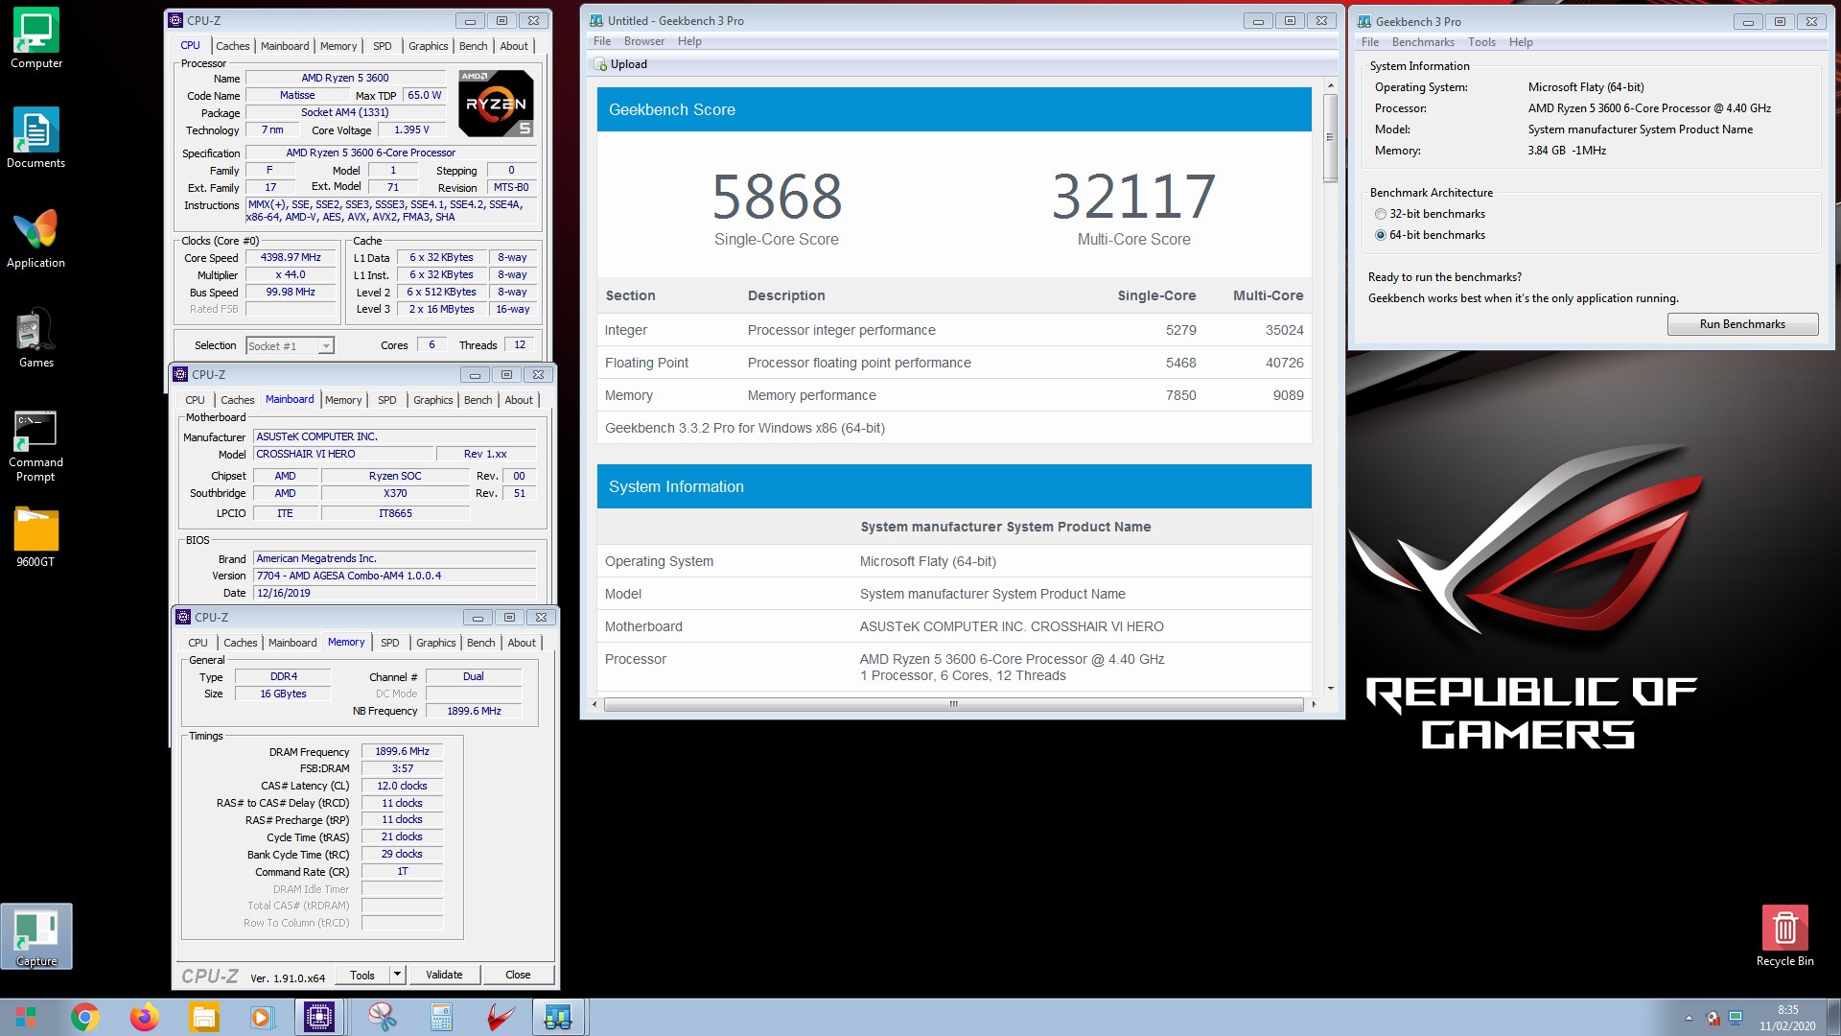Click the vertical scrollbar thumb in Geekbench results
The width and height of the screenshot is (1841, 1036).
pos(1330,137)
